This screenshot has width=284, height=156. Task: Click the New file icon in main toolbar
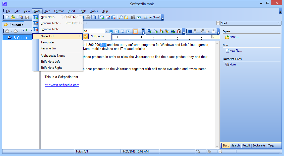click(8, 17)
